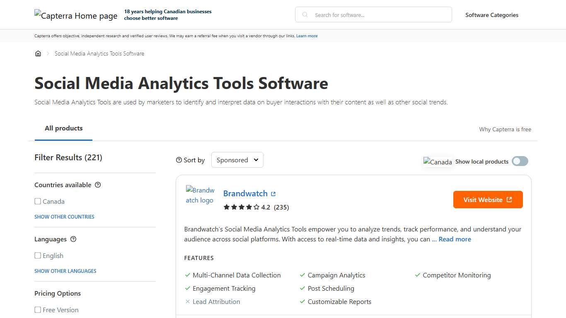Click the help icon beside Countries available
Image resolution: width=566 pixels, height=318 pixels.
click(97, 185)
